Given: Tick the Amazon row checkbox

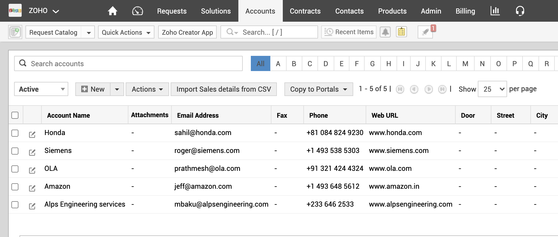Looking at the screenshot, I should [x=15, y=187].
